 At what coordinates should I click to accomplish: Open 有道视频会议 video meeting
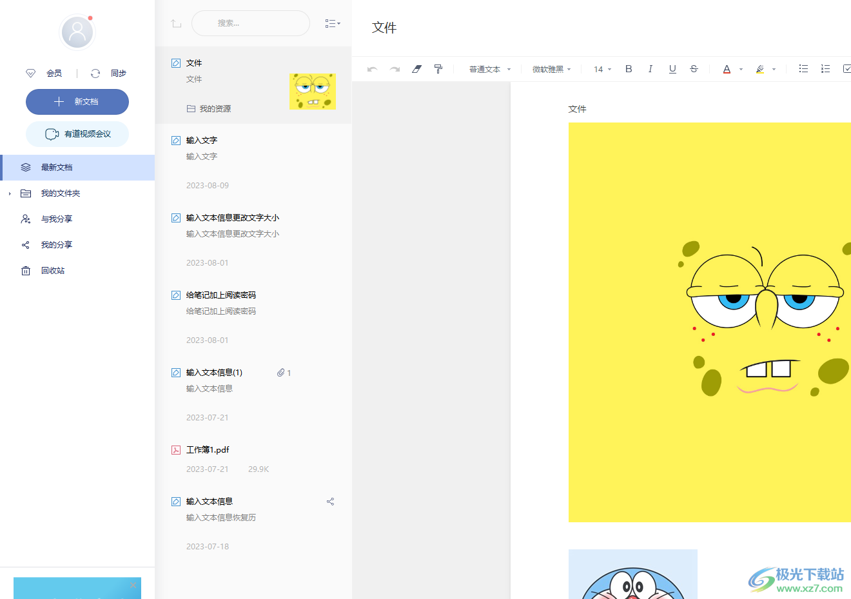point(77,134)
